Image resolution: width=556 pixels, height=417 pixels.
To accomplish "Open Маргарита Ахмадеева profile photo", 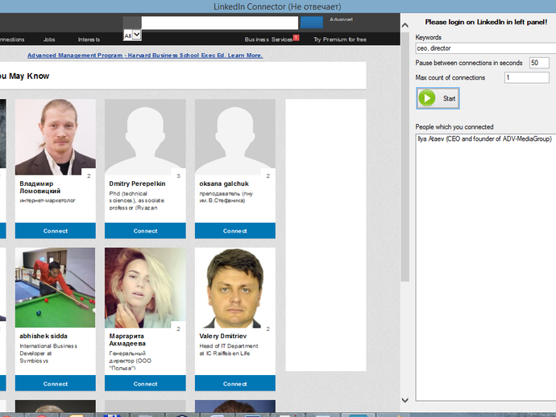I will [145, 287].
